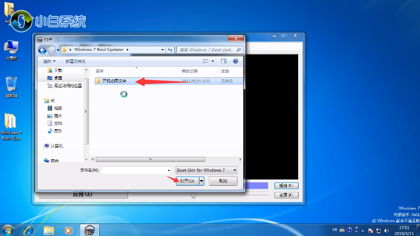This screenshot has height=236, width=420.
Task: Click 全屏 button in background window
Action: [x=286, y=195]
